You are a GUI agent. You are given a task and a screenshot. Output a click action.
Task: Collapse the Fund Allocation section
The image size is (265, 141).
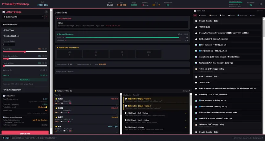click(25, 36)
